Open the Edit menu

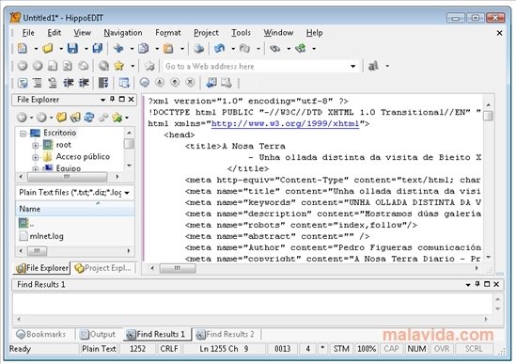tap(55, 33)
